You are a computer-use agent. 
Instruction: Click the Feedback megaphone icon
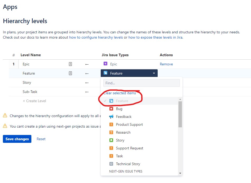click(x=111, y=117)
